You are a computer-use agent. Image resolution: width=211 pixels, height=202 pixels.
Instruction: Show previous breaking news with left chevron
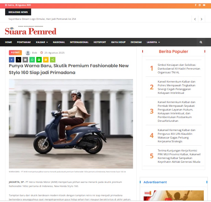click(x=195, y=19)
